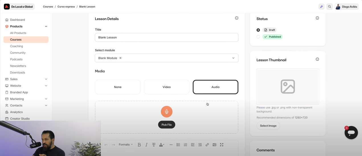Expand the Sales sidebar section
362x156 pixels.
click(x=46, y=79)
